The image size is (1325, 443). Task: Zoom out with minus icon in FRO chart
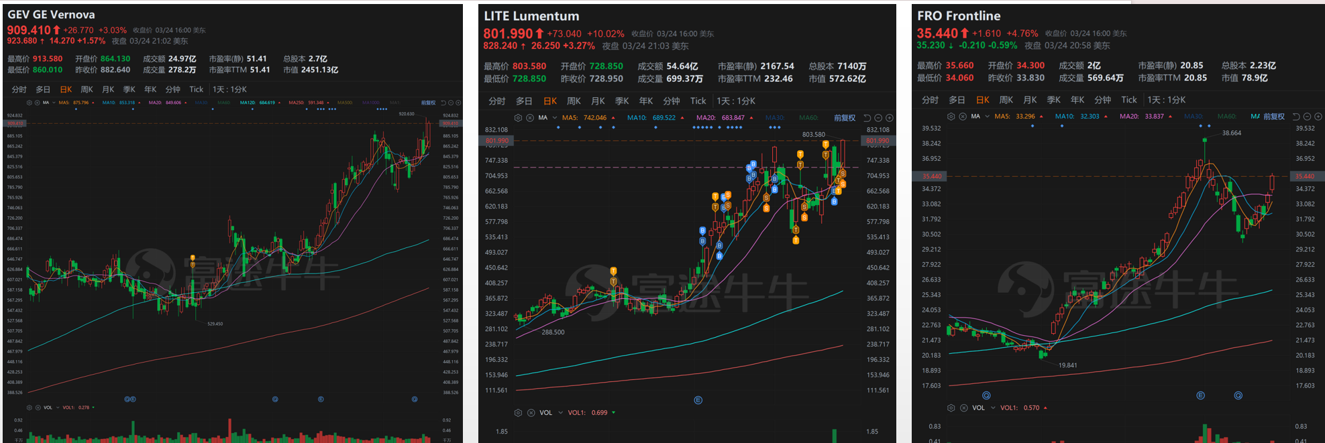pyautogui.click(x=1307, y=116)
